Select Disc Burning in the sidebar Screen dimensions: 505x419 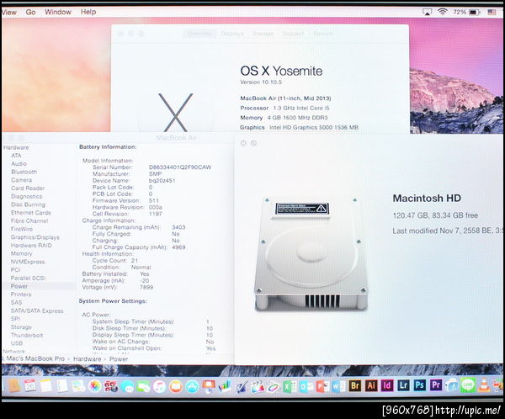(x=28, y=204)
